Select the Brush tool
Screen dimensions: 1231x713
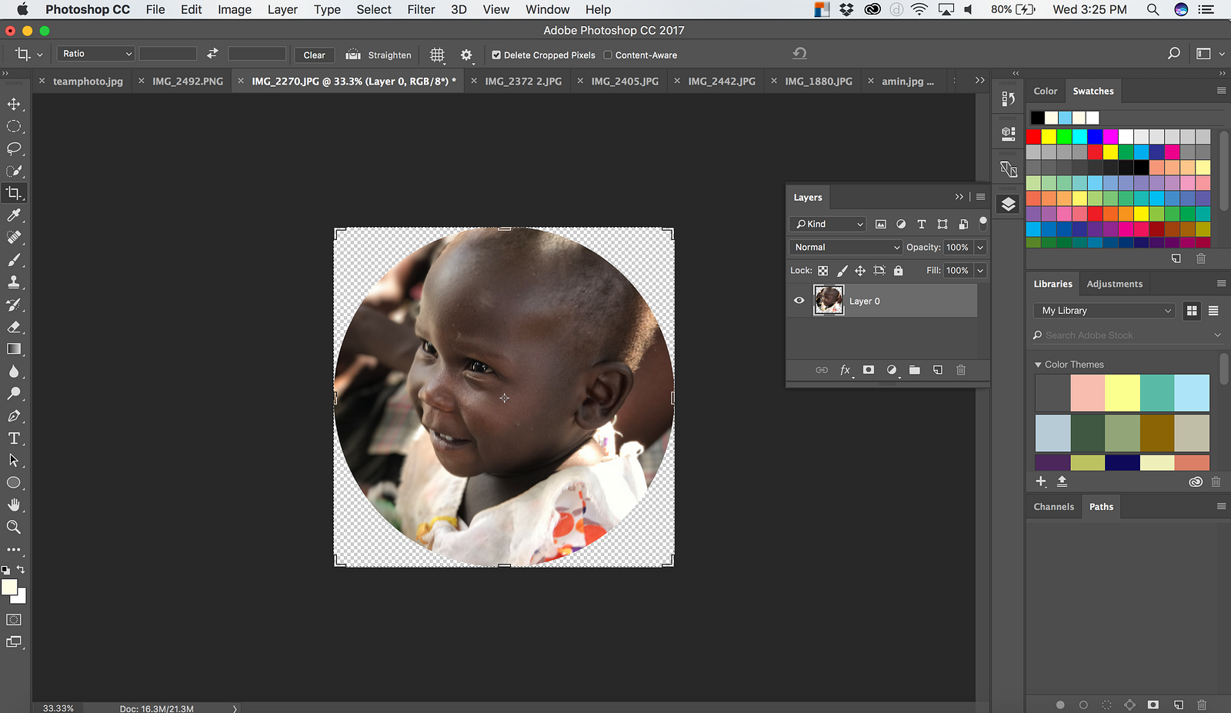coord(14,260)
